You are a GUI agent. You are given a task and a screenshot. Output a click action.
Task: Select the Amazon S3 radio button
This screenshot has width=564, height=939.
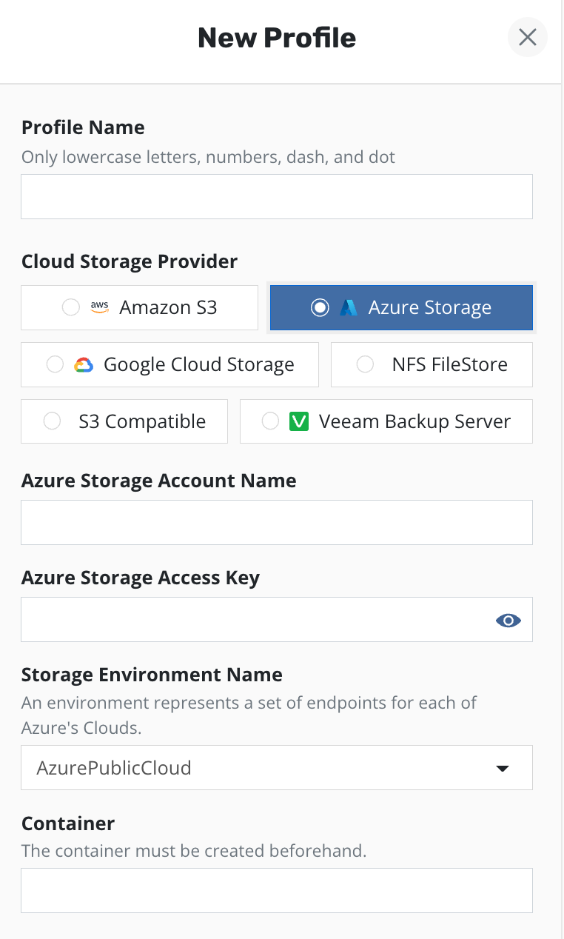click(71, 307)
